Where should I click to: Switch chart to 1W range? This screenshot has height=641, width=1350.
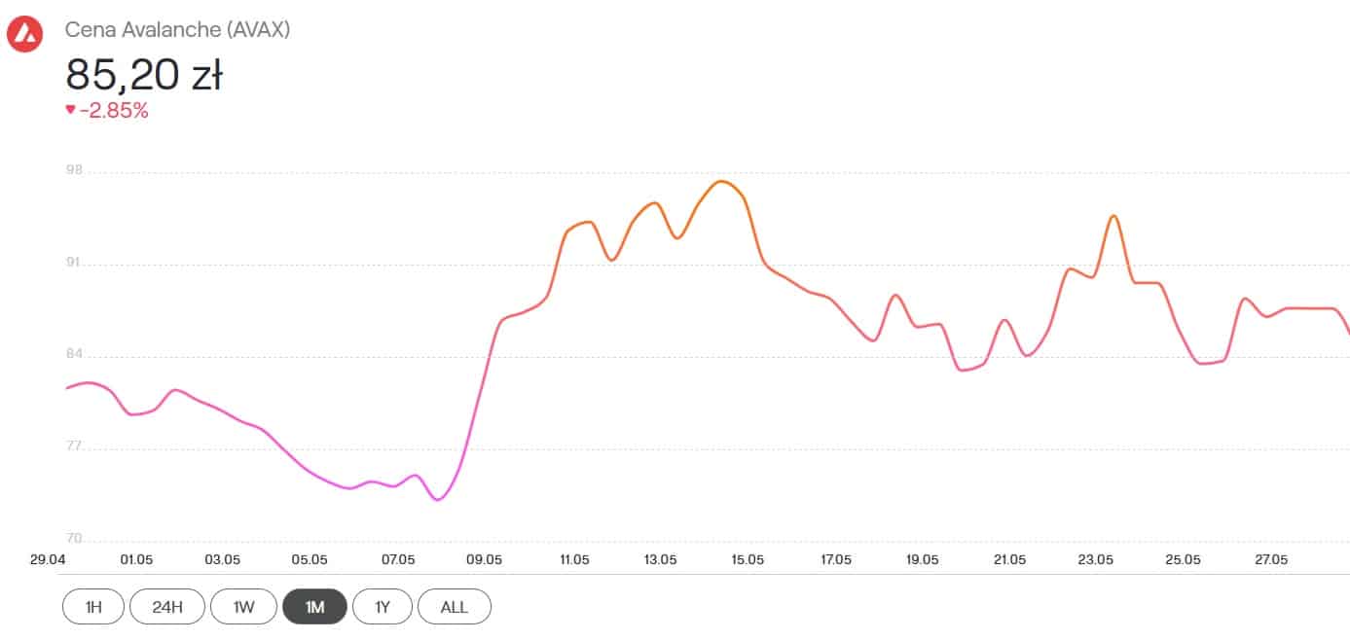[x=243, y=607]
